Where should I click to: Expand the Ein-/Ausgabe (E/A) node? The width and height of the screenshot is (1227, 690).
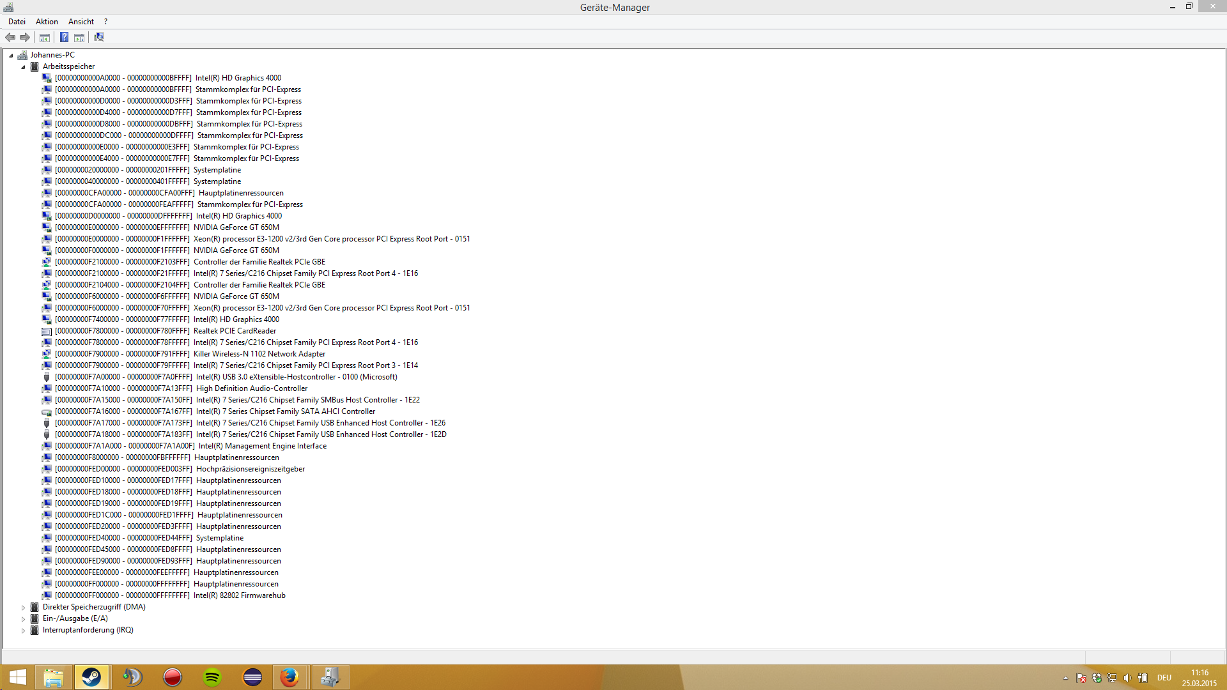click(x=24, y=619)
